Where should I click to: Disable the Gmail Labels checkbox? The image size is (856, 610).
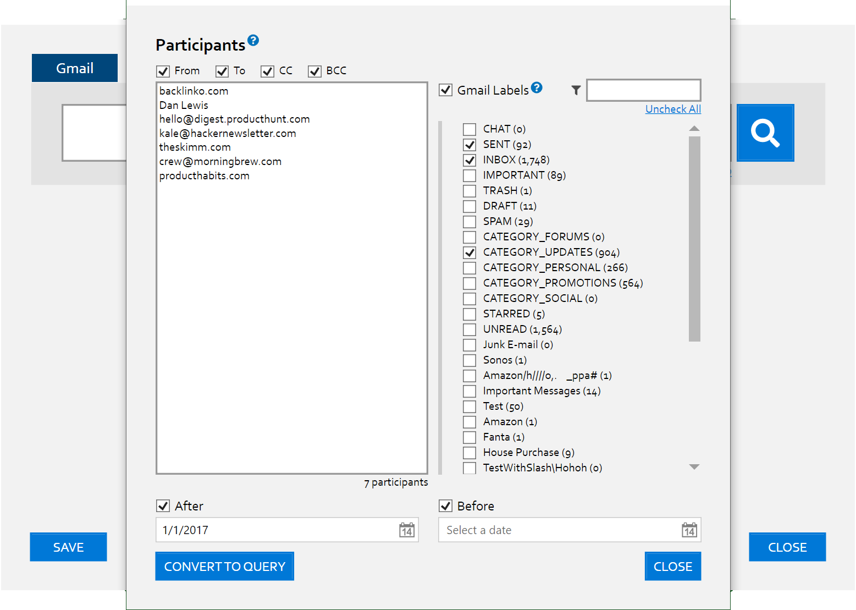click(x=445, y=90)
